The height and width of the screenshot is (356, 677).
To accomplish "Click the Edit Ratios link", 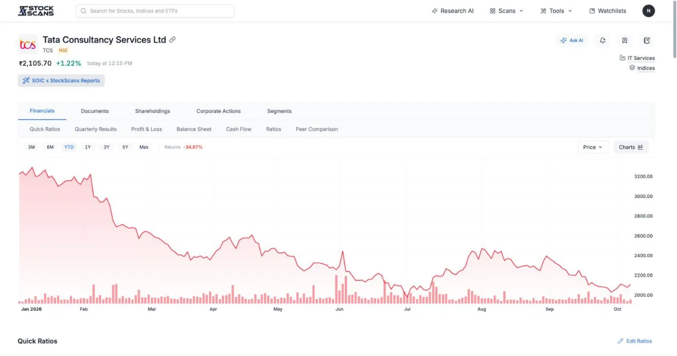I will 635,341.
